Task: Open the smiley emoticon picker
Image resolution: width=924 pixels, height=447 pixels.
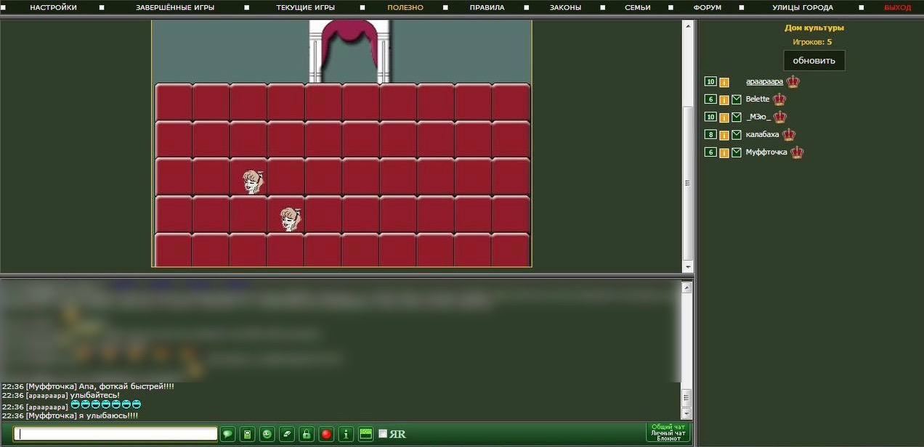Action: pos(267,434)
